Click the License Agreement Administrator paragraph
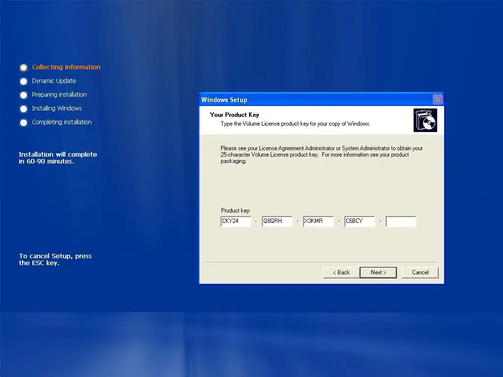Screen dimensions: 503x377 tap(321, 155)
